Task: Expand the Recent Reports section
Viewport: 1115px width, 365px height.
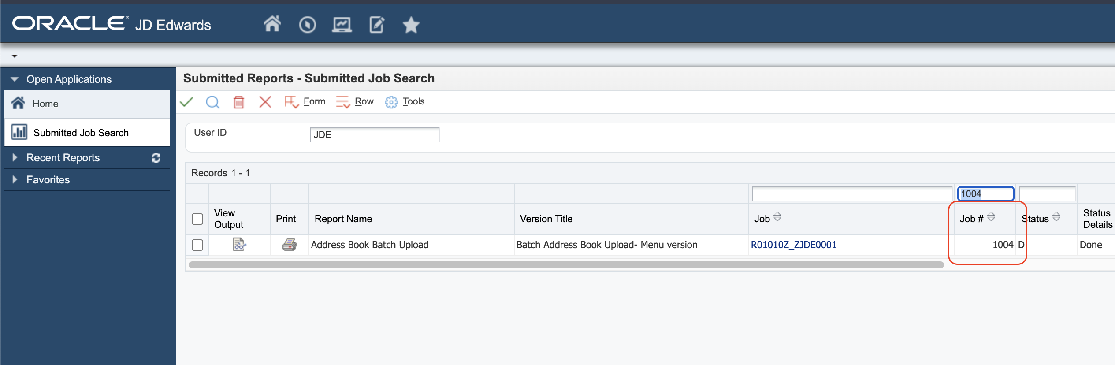Action: (15, 158)
